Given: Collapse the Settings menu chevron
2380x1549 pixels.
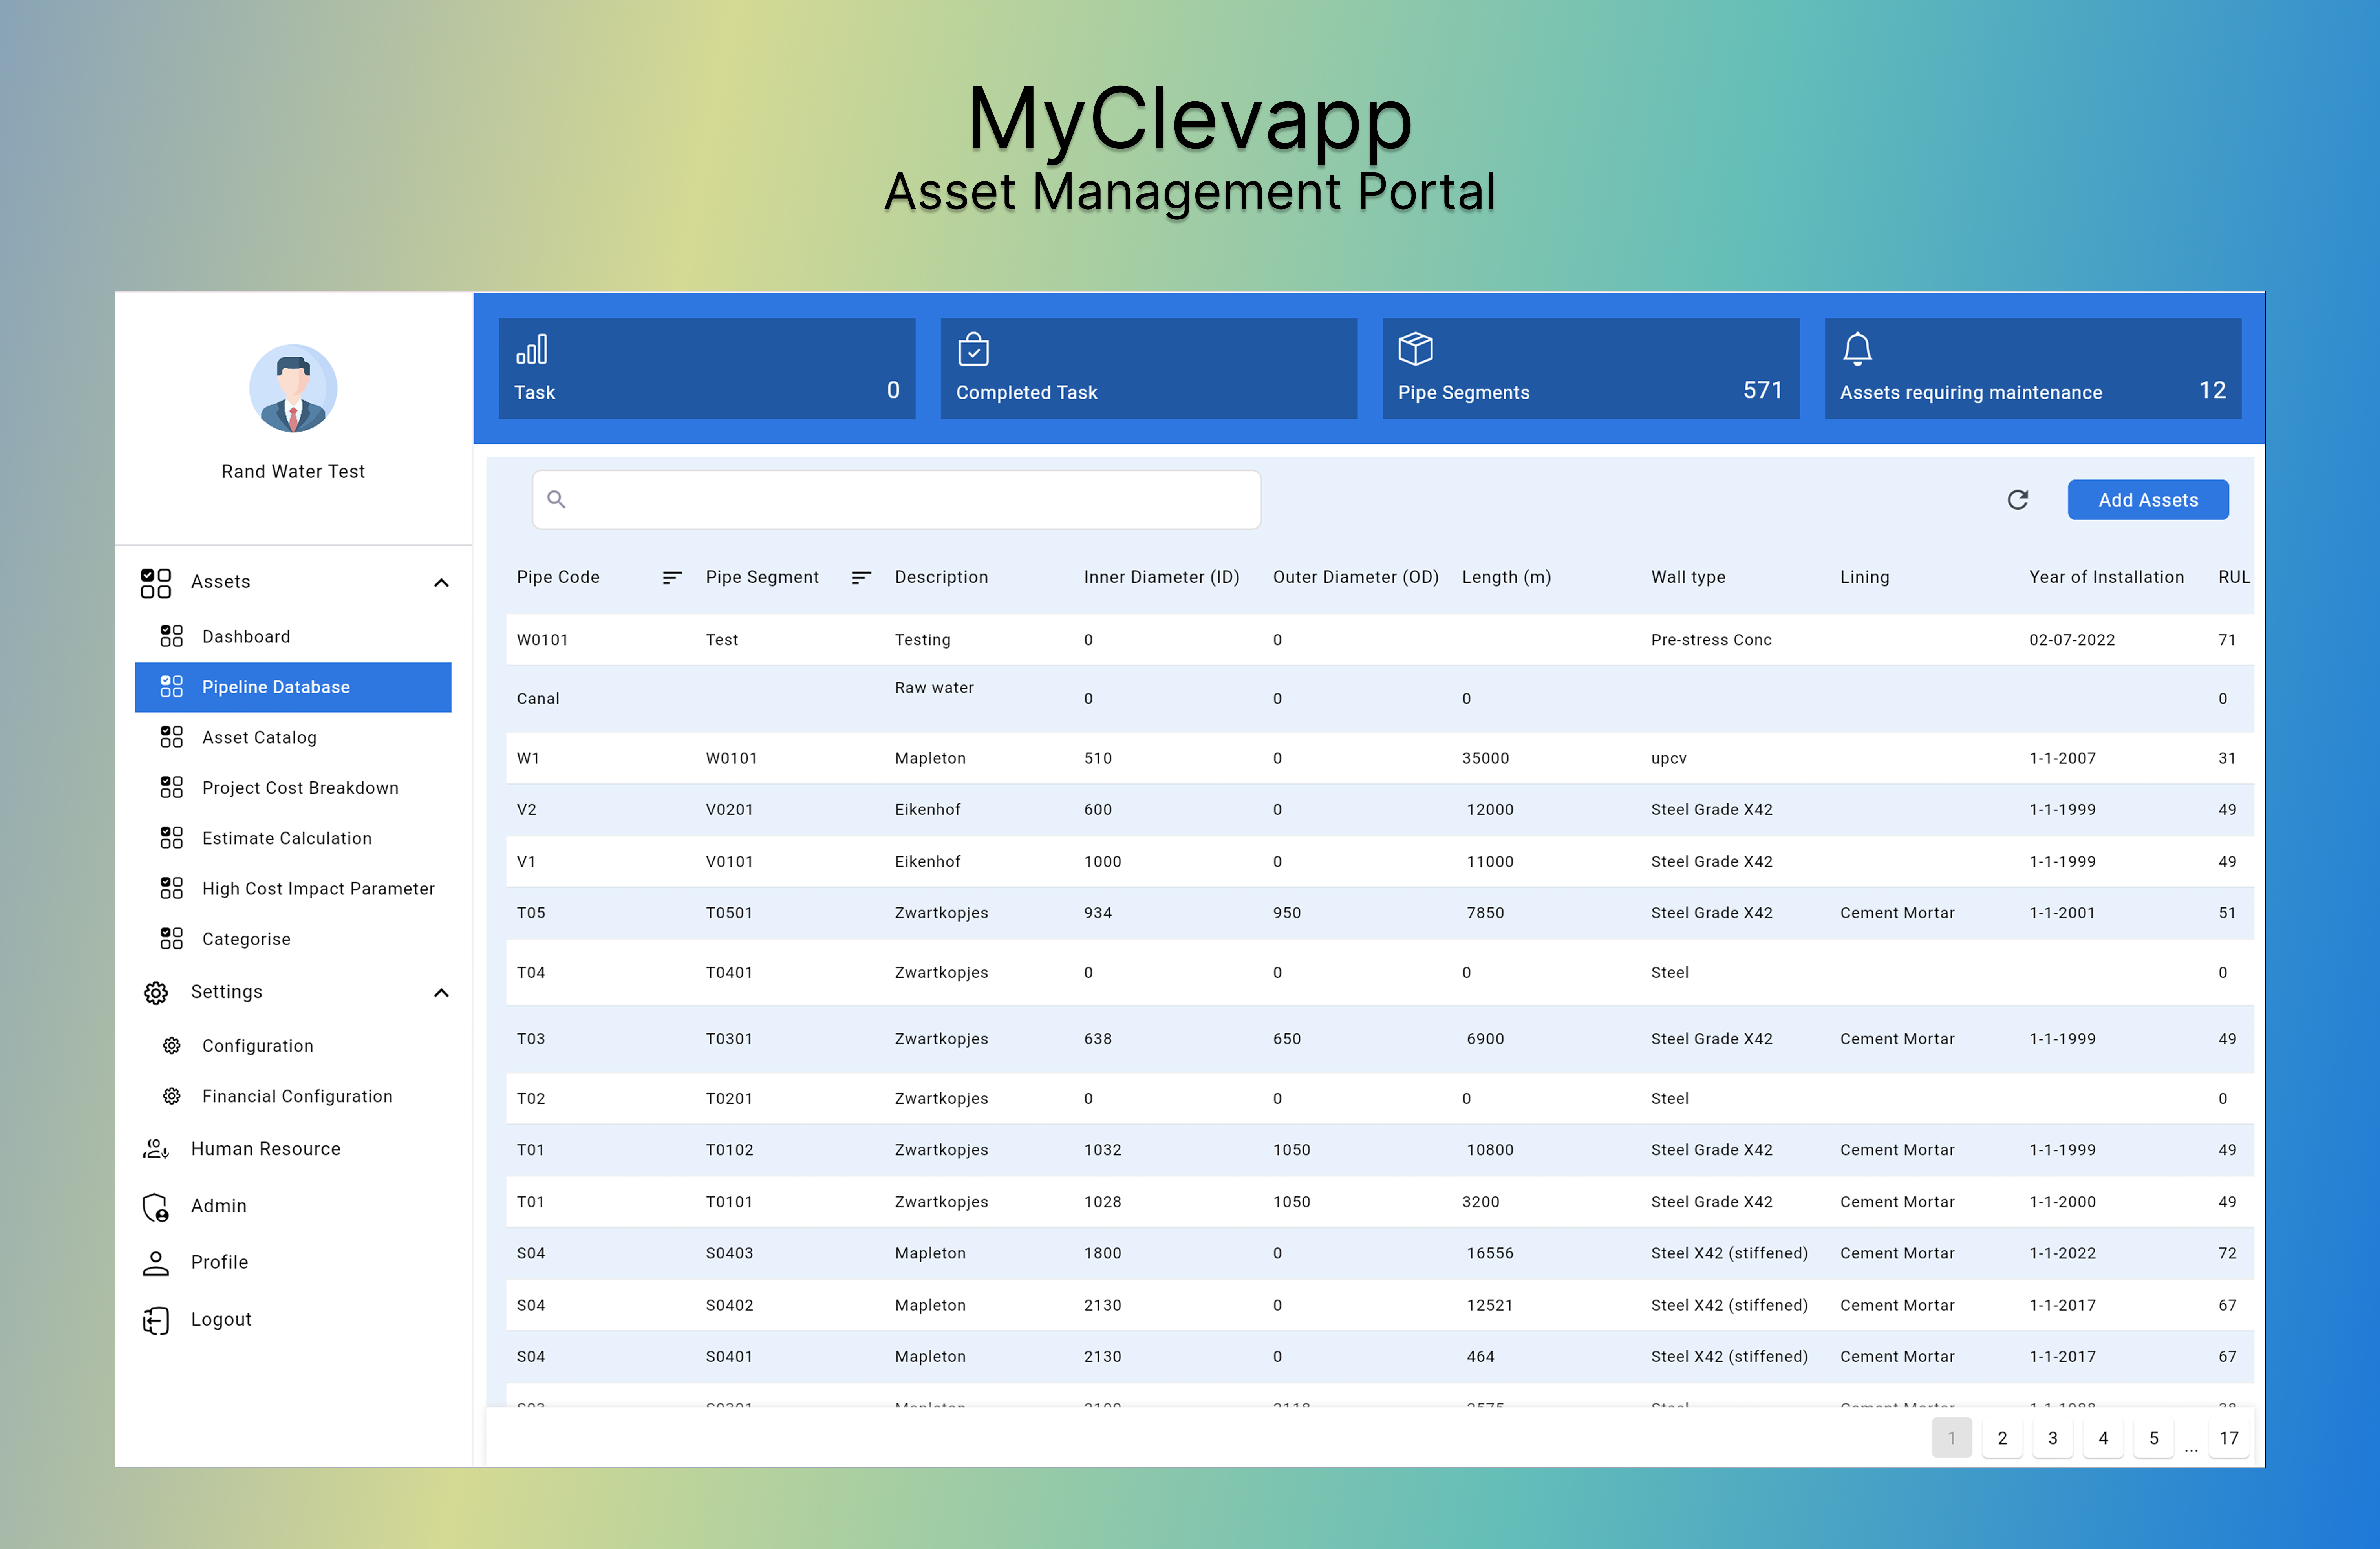Looking at the screenshot, I should (x=441, y=993).
